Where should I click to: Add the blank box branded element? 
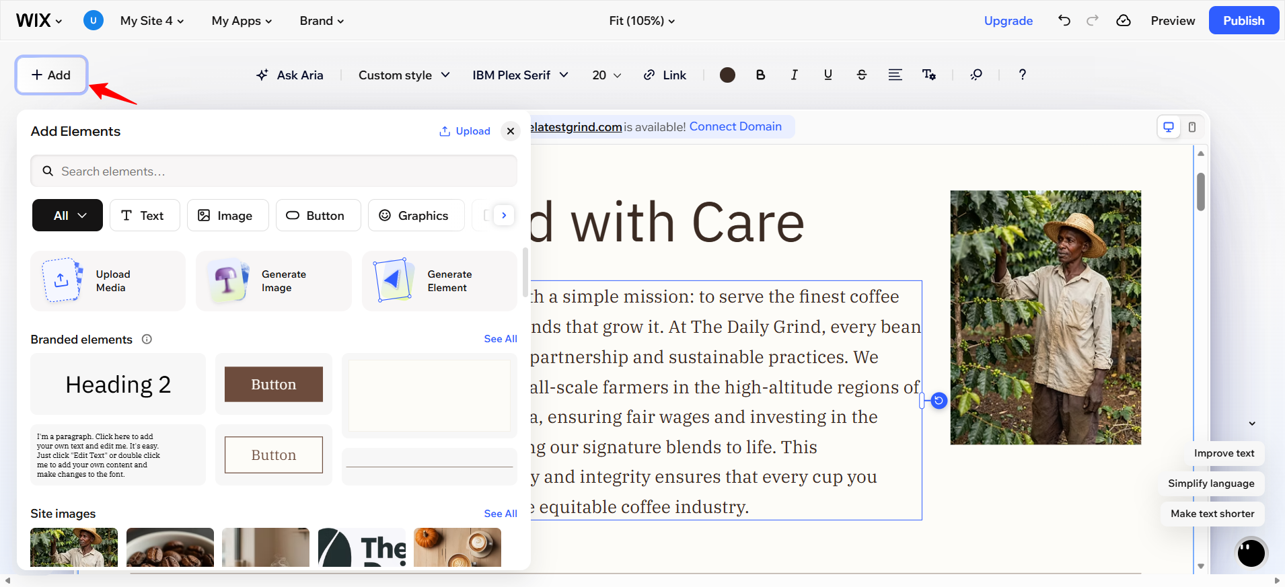(429, 395)
